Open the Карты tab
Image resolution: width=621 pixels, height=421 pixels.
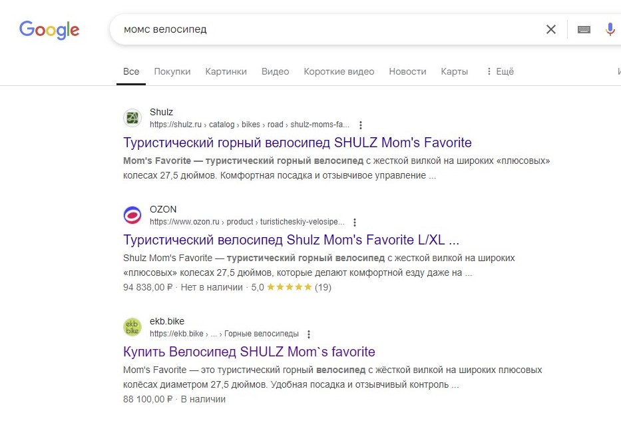(454, 71)
